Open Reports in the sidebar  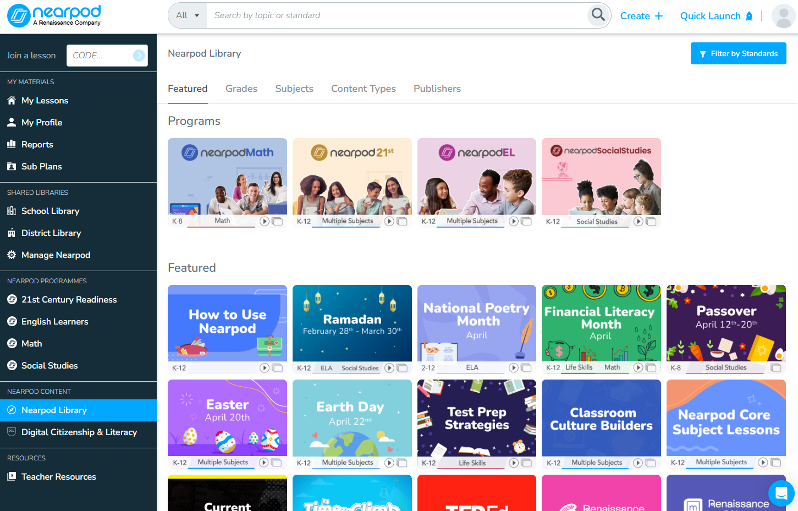point(37,145)
